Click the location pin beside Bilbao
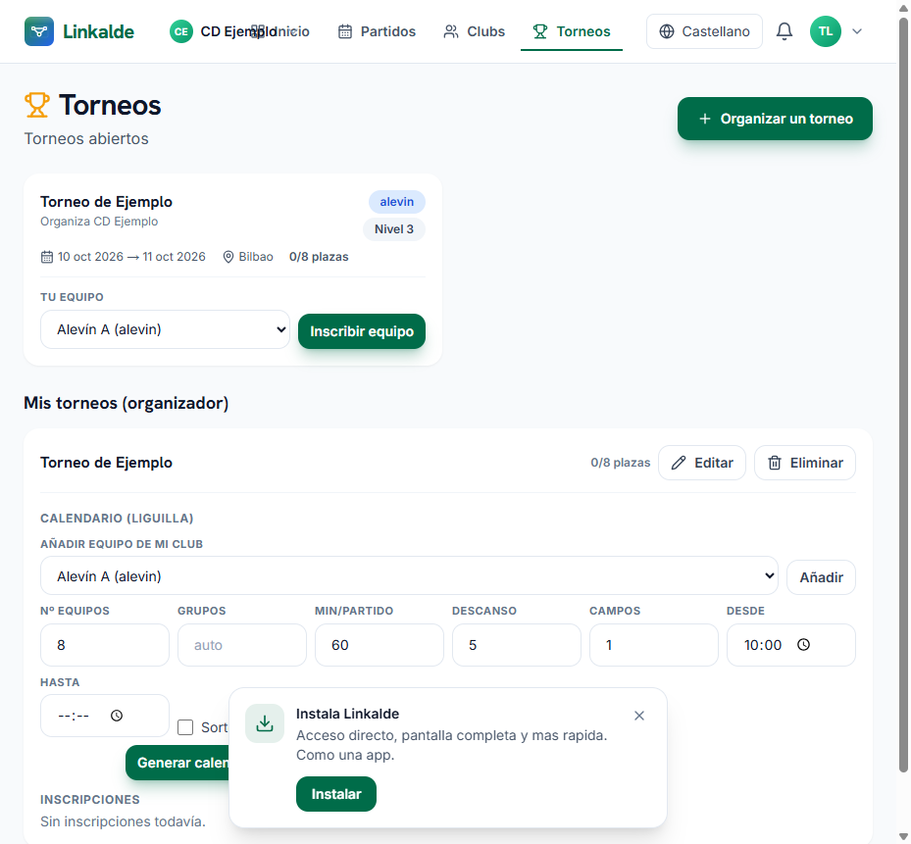 pyautogui.click(x=228, y=257)
